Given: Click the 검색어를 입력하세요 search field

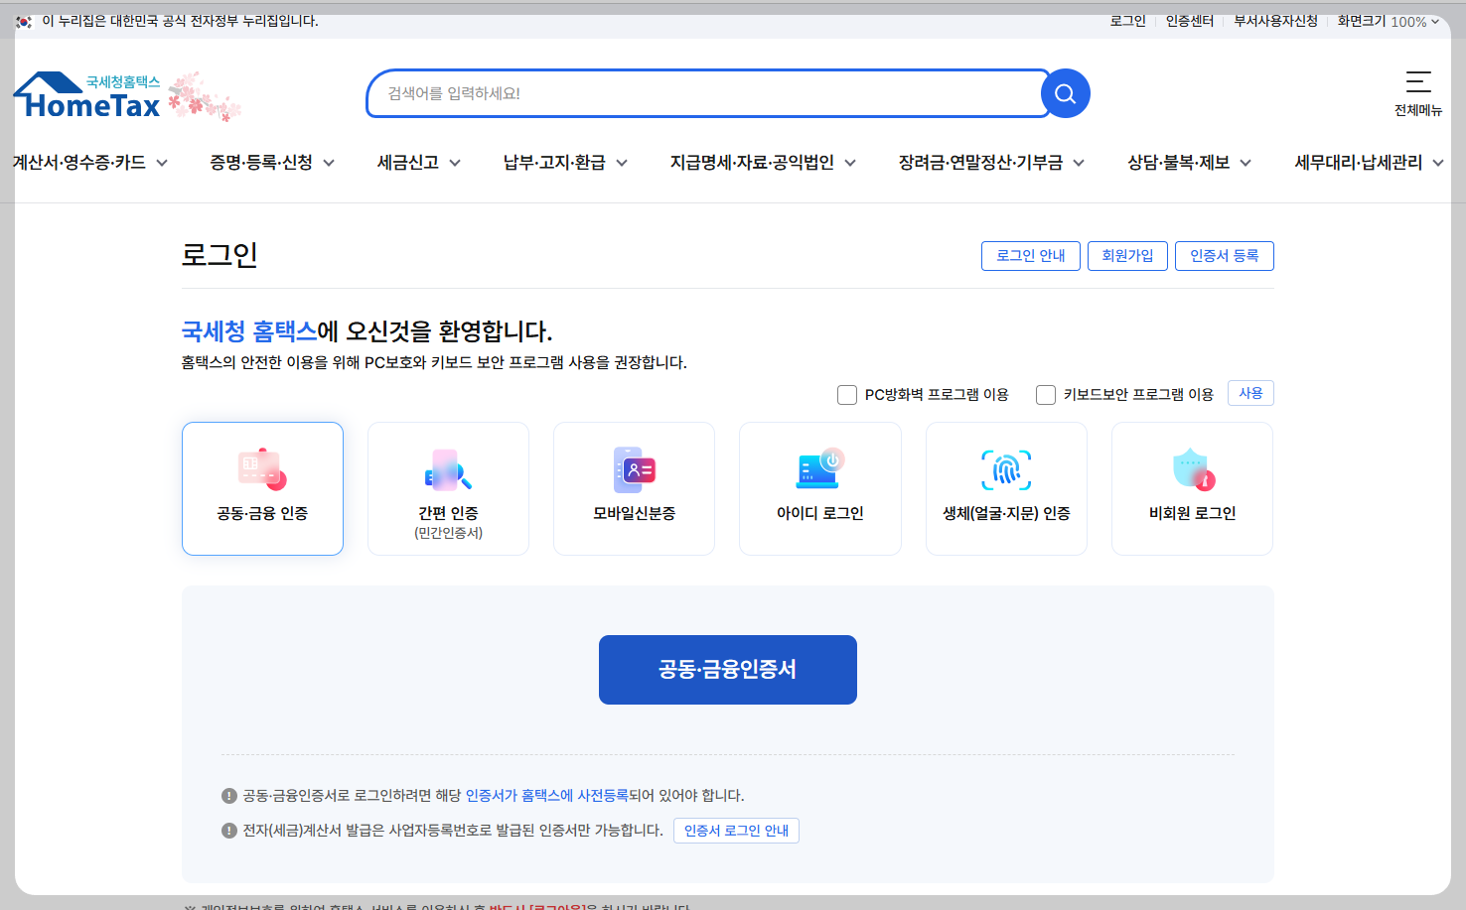Looking at the screenshot, I should [x=707, y=93].
